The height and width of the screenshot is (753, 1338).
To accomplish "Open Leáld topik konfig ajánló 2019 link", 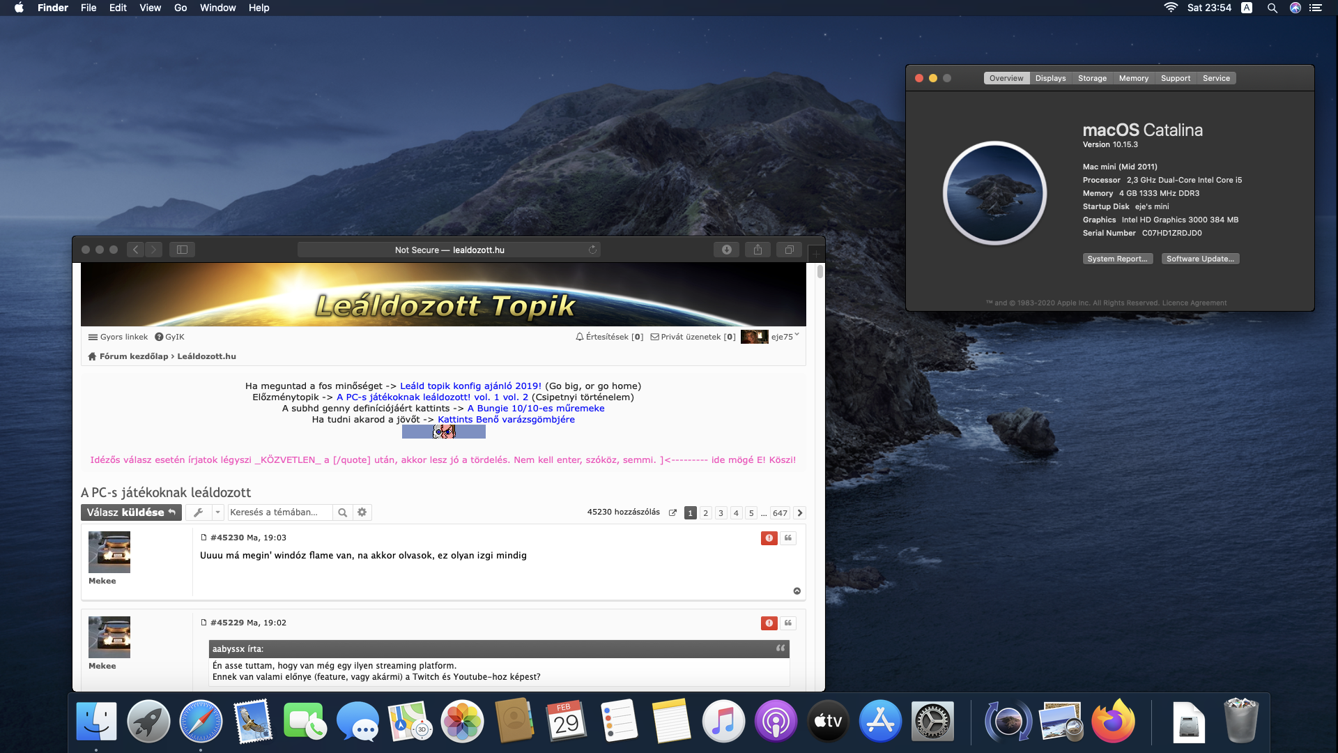I will pos(470,386).
